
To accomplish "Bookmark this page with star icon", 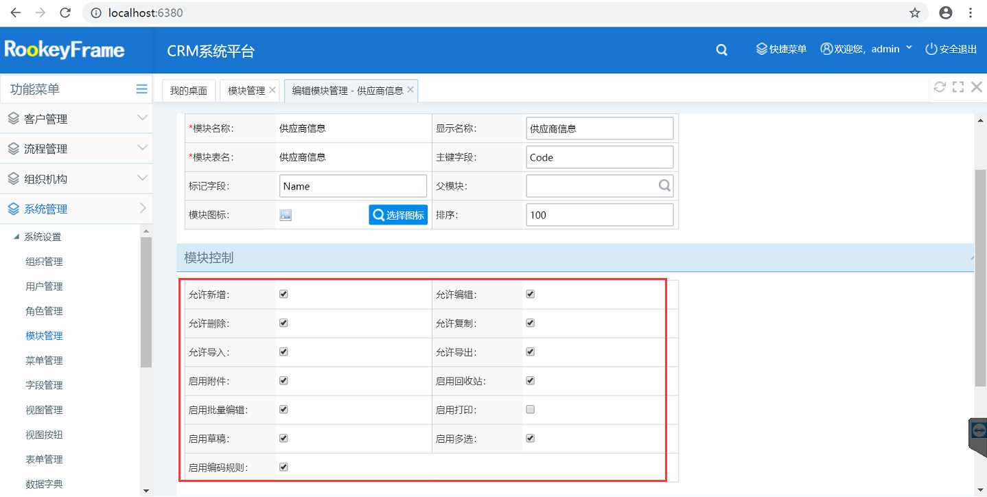I will [x=915, y=12].
